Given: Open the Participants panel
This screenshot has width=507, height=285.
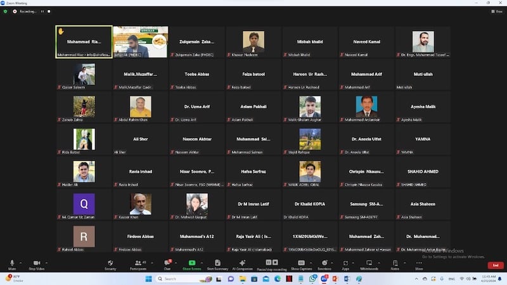Looking at the screenshot, I should (x=138, y=263).
